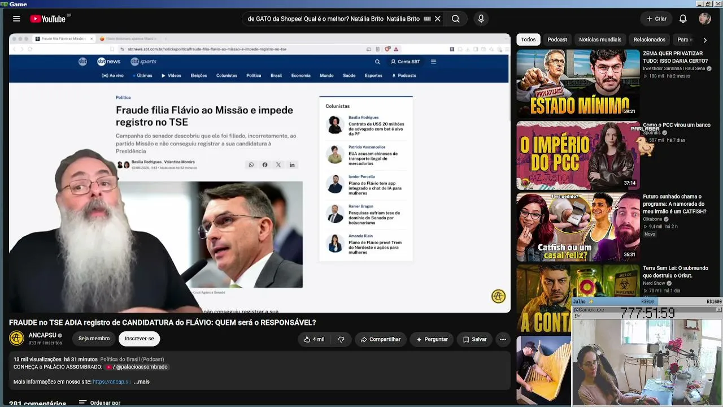Click the ANCAPSU channel avatar
The height and width of the screenshot is (407, 723).
pos(17,339)
